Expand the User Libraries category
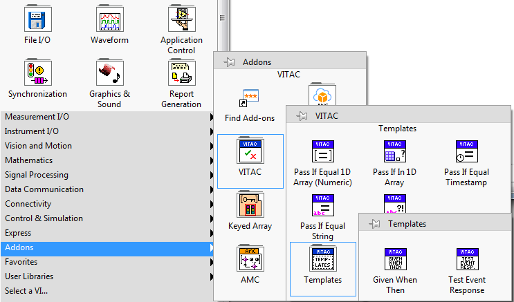Screen dimensions: 514x302 107,276
